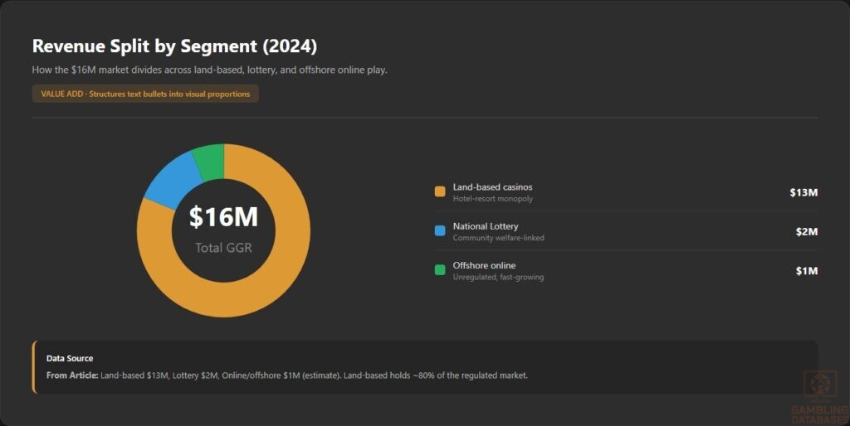
Task: Click the $13M value
Action: click(x=804, y=192)
